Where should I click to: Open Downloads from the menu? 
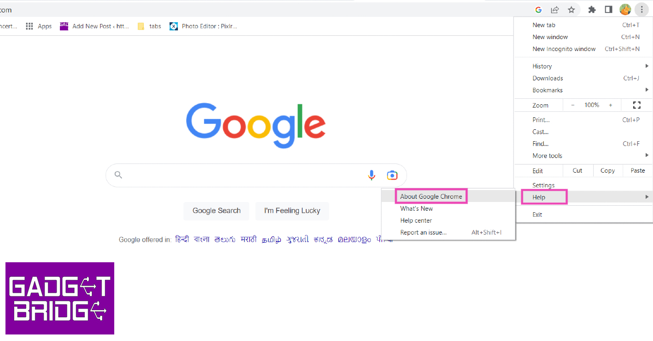583,78
